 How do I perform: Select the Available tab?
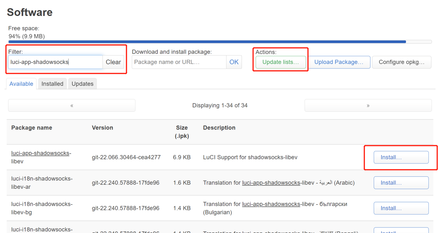(21, 83)
